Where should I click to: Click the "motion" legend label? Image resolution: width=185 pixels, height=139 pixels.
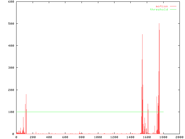[x=162, y=6]
